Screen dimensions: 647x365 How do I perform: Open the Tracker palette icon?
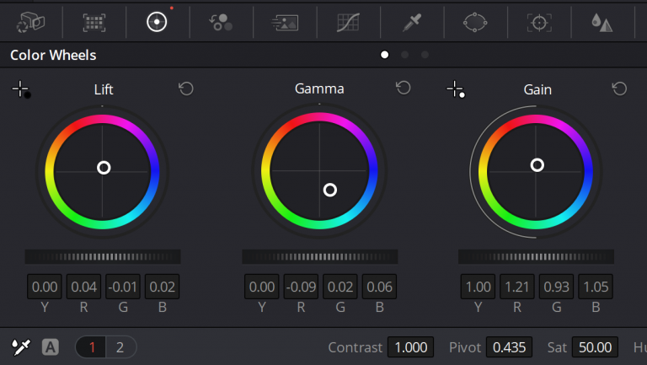[539, 22]
